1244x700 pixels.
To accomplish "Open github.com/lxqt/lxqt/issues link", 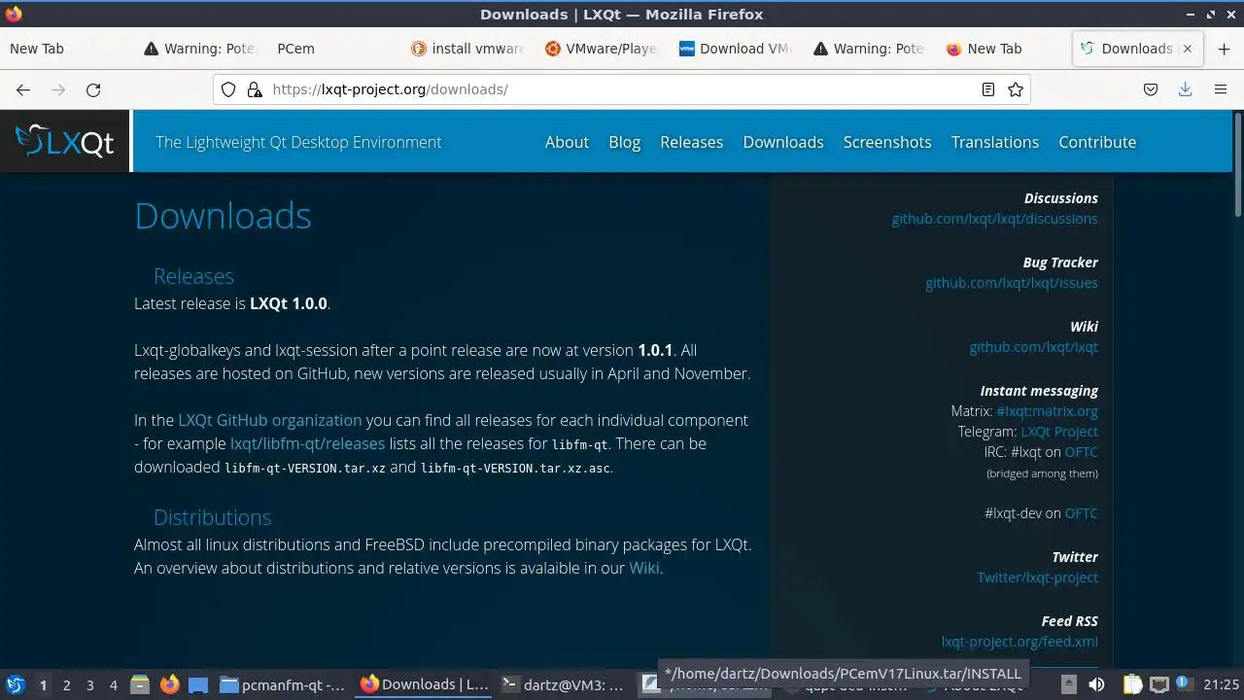I will click(x=1012, y=283).
